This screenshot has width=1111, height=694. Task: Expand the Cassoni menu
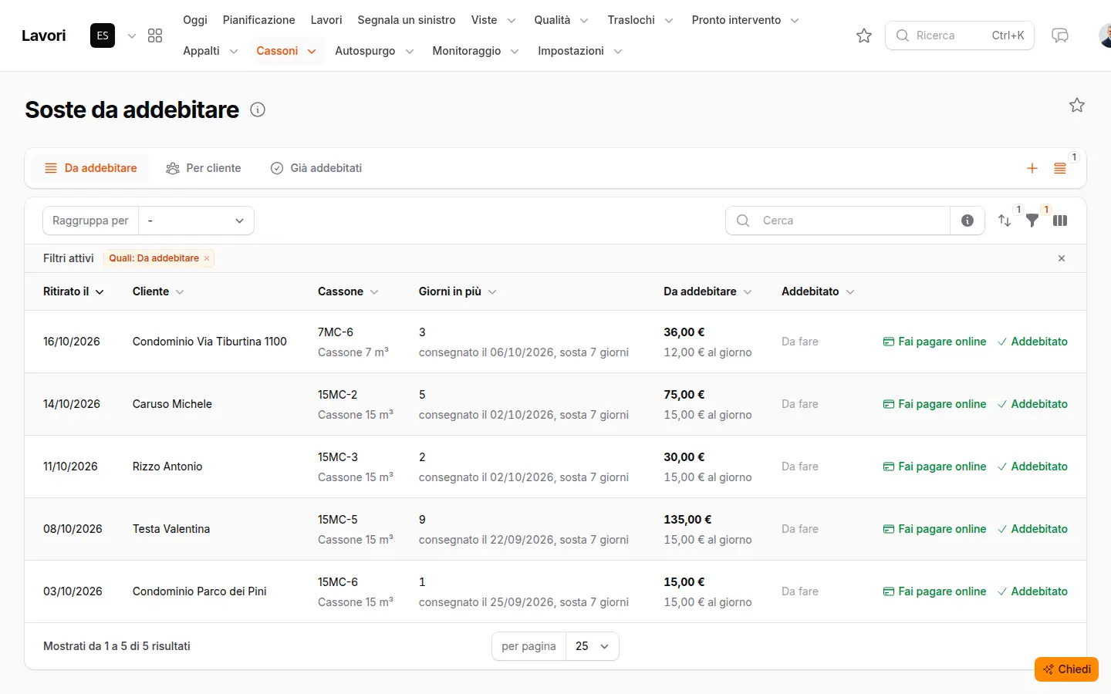coord(285,51)
